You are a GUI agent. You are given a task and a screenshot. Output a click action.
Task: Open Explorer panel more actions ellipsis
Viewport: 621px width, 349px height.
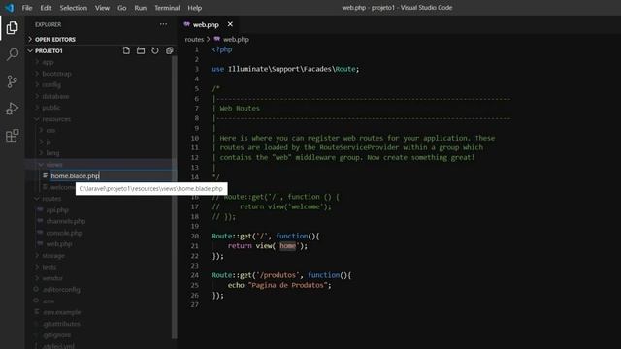(x=163, y=24)
